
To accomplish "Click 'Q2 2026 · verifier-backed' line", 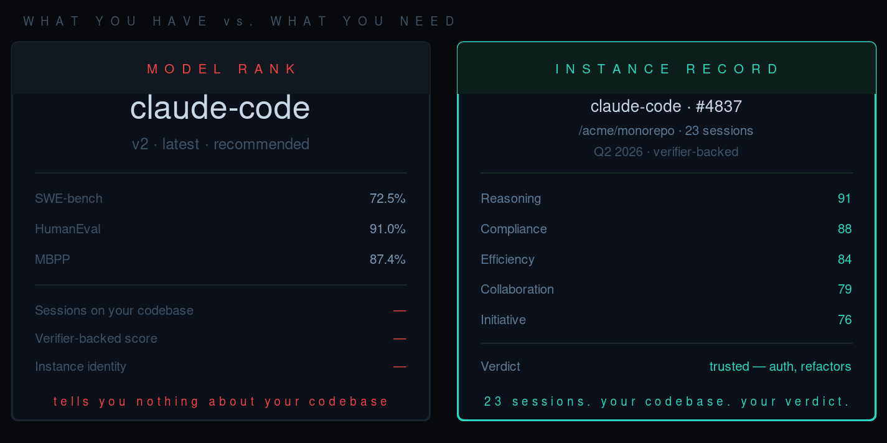I will pyautogui.click(x=666, y=152).
